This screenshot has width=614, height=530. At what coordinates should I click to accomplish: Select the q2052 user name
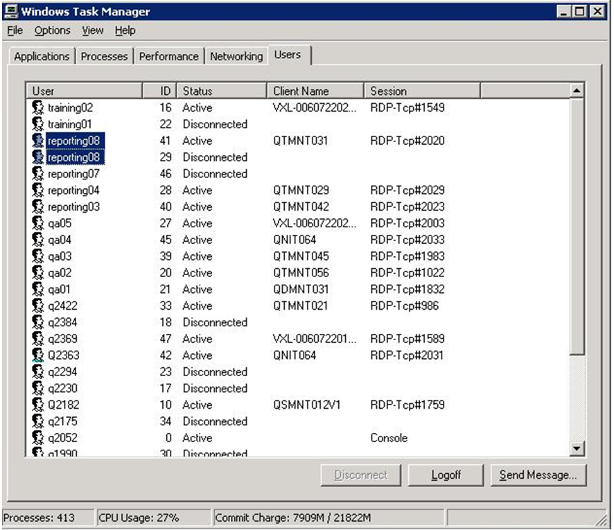(62, 438)
